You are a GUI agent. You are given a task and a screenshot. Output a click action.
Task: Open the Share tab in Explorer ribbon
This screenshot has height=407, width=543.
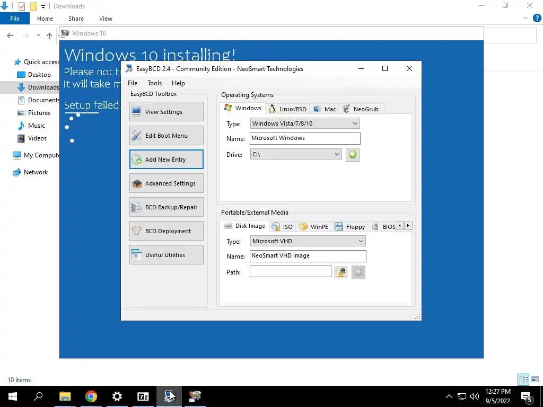(x=76, y=19)
